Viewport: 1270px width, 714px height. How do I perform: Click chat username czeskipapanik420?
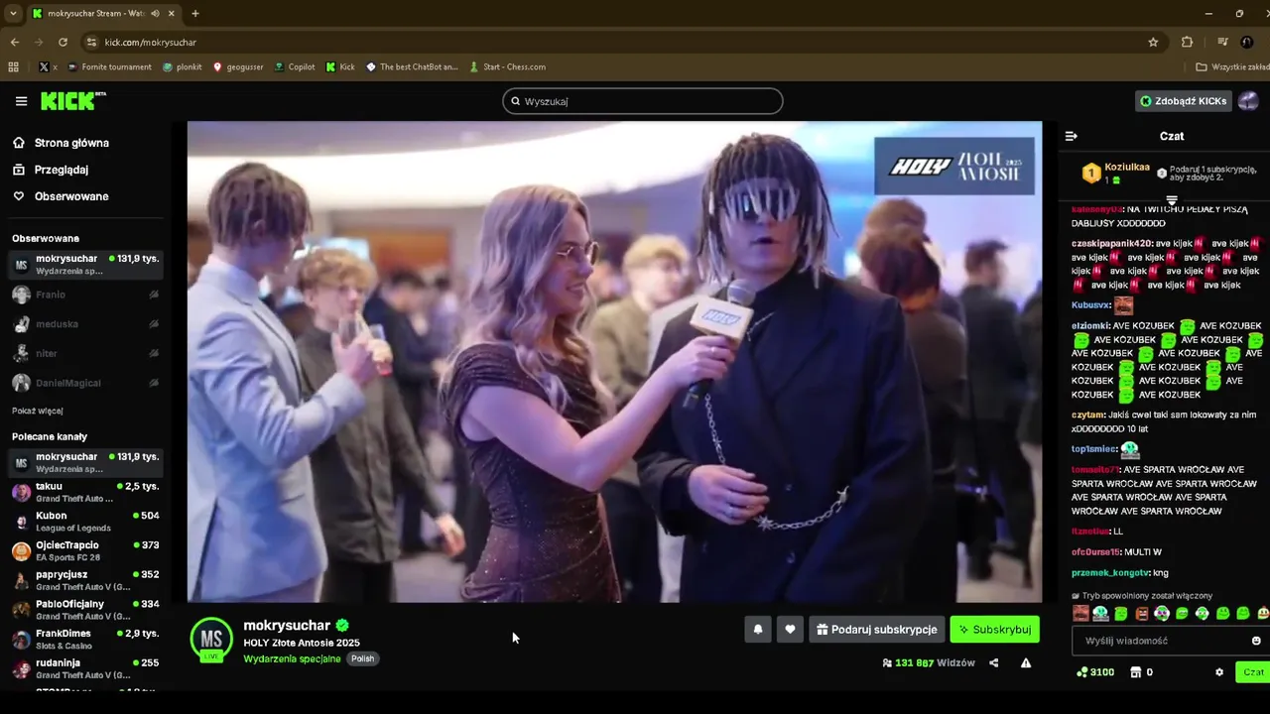tap(1111, 243)
